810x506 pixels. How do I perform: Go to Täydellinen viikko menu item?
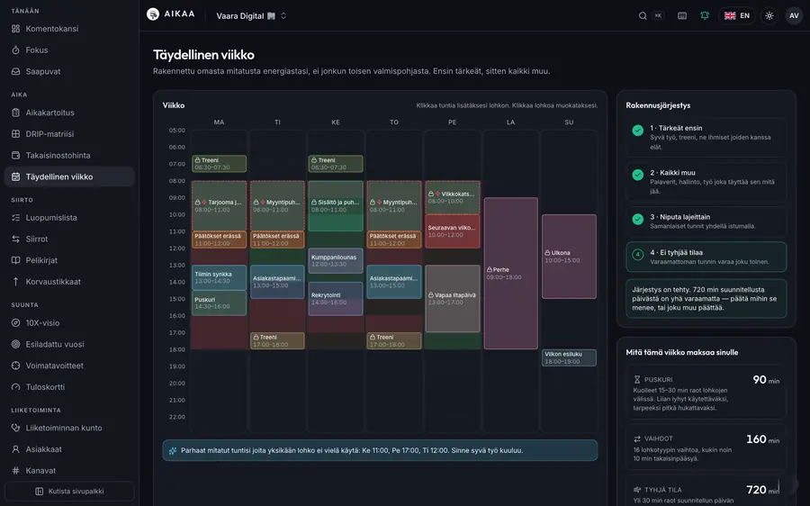(x=69, y=176)
